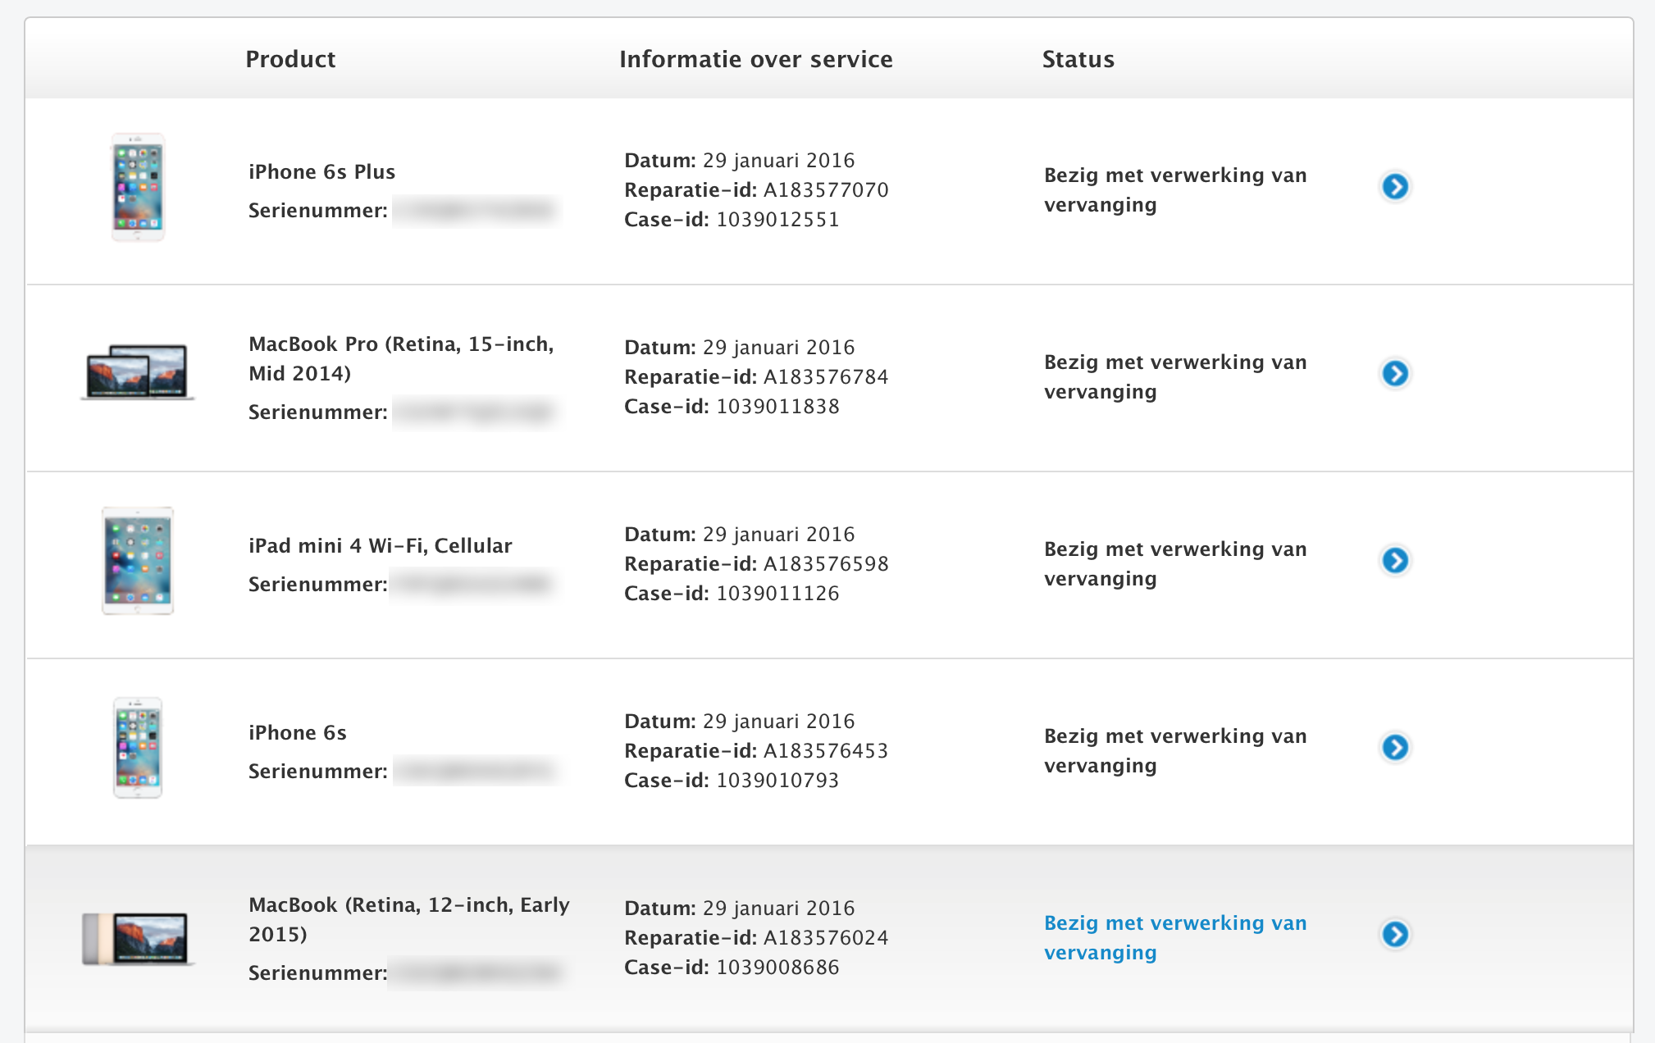The image size is (1655, 1043).
Task: Select the iPad mini 4 Wi-Fi, Cellular name
Action: (x=380, y=545)
